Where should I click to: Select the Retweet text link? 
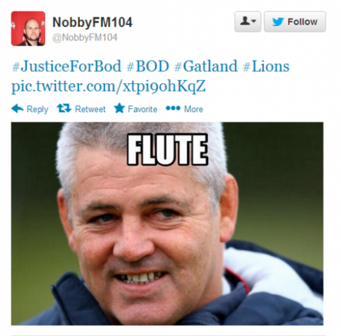coord(90,109)
